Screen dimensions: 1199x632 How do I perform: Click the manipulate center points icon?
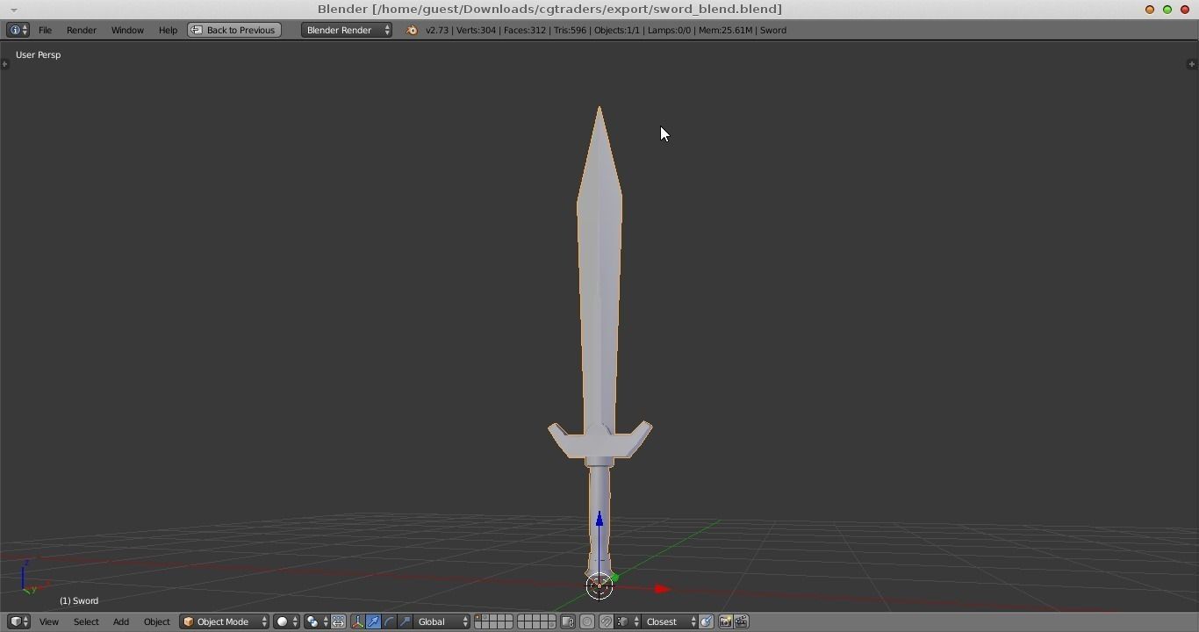pyautogui.click(x=338, y=621)
